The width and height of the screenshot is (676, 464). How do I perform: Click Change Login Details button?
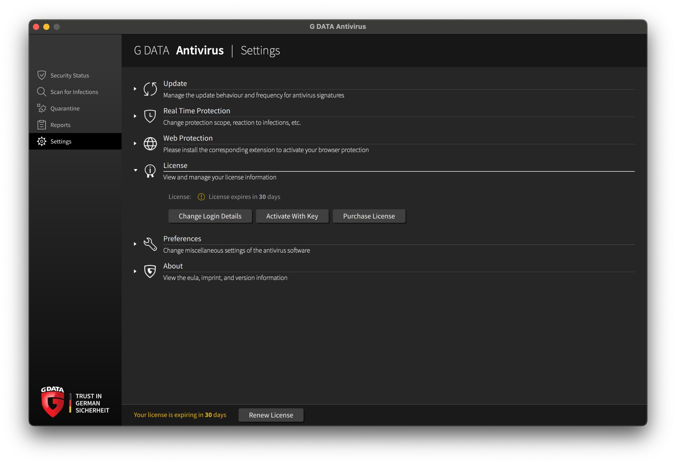210,216
